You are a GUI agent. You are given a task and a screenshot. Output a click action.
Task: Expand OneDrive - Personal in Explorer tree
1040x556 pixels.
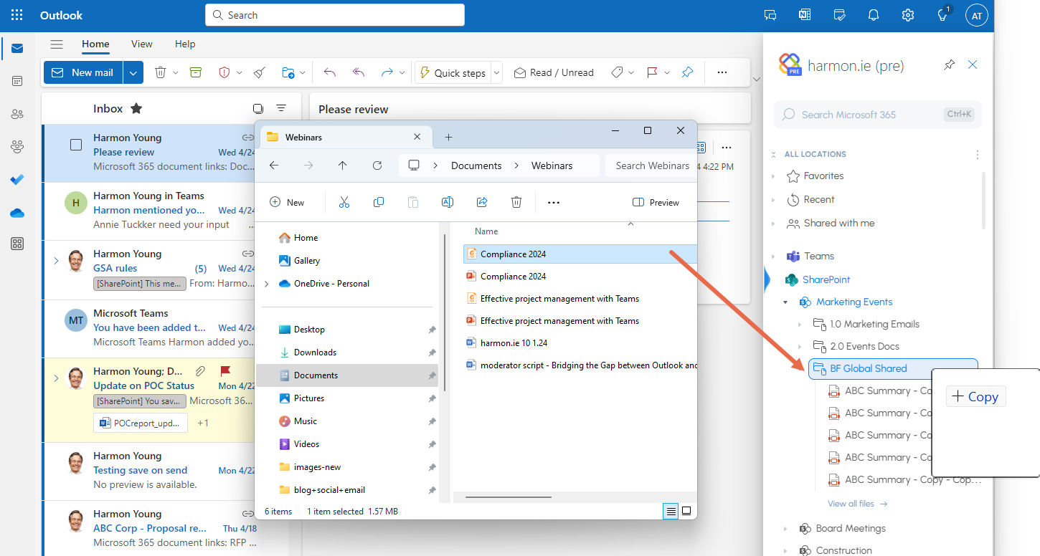click(x=267, y=284)
